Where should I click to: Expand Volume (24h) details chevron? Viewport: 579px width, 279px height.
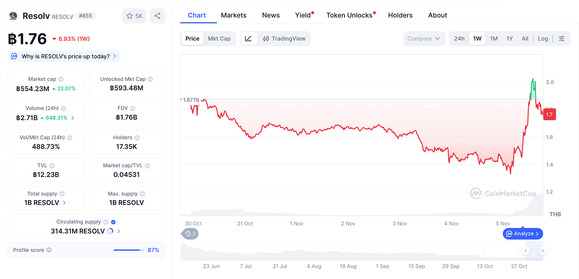click(x=73, y=118)
